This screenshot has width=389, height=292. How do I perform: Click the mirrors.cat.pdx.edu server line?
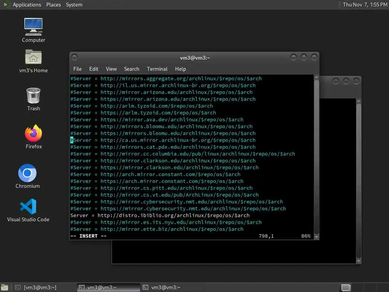[163, 147]
